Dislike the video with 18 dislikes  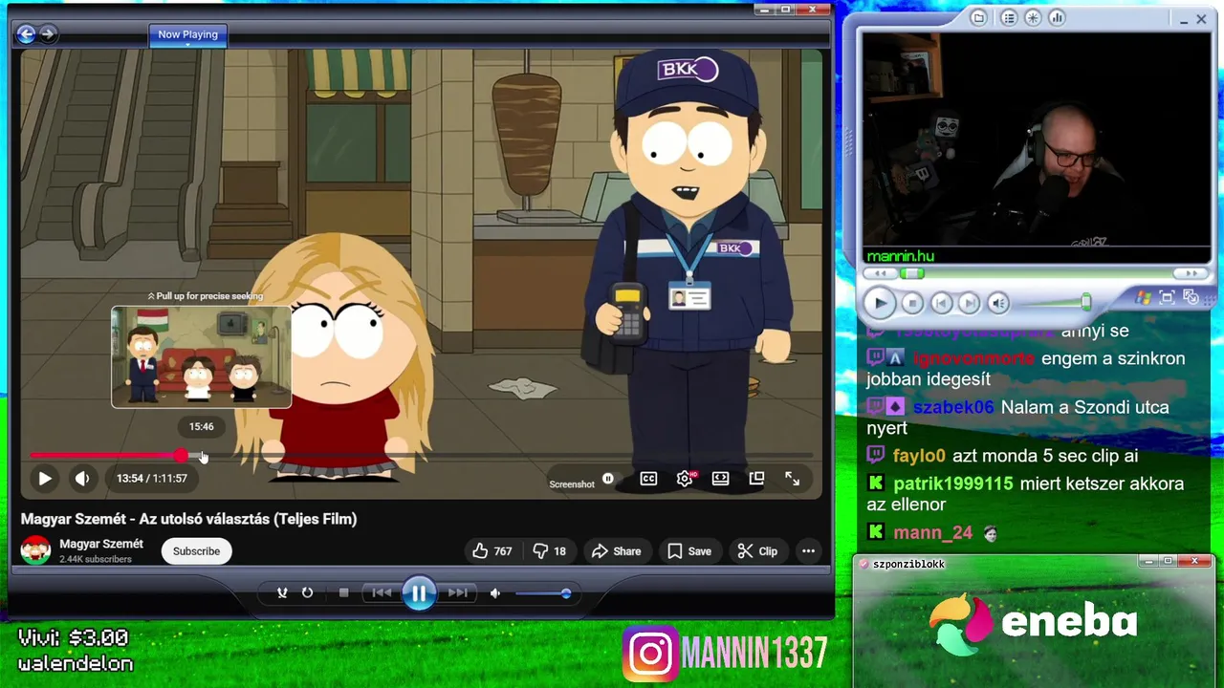[x=550, y=551]
